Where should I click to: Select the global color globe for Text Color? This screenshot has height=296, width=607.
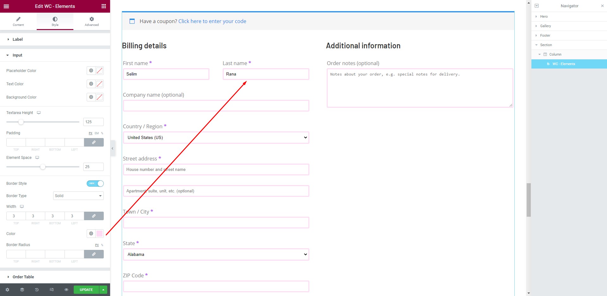point(91,84)
